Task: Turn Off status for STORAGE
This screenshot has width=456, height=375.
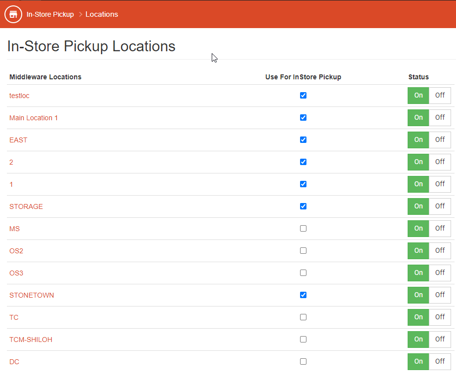Action: coord(440,206)
